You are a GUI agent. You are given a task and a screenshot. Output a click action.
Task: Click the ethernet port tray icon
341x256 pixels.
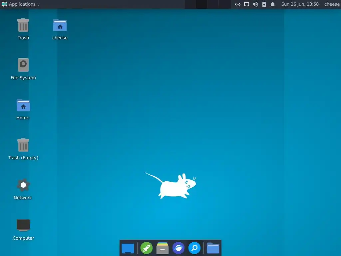[x=246, y=4]
